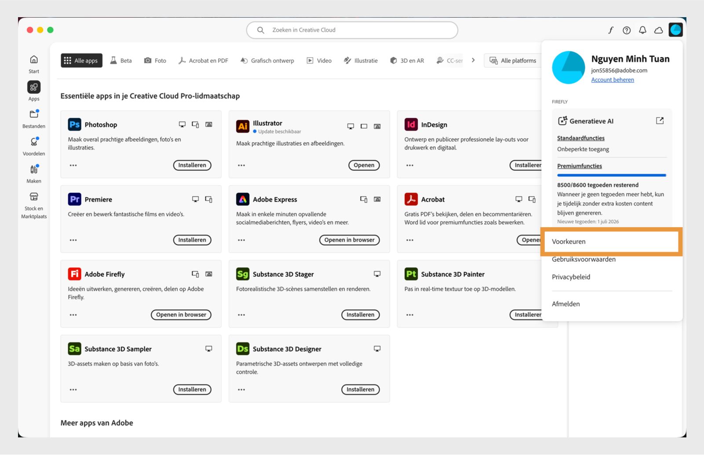Click the Photoshop app icon
The width and height of the screenshot is (704, 455).
[75, 125]
